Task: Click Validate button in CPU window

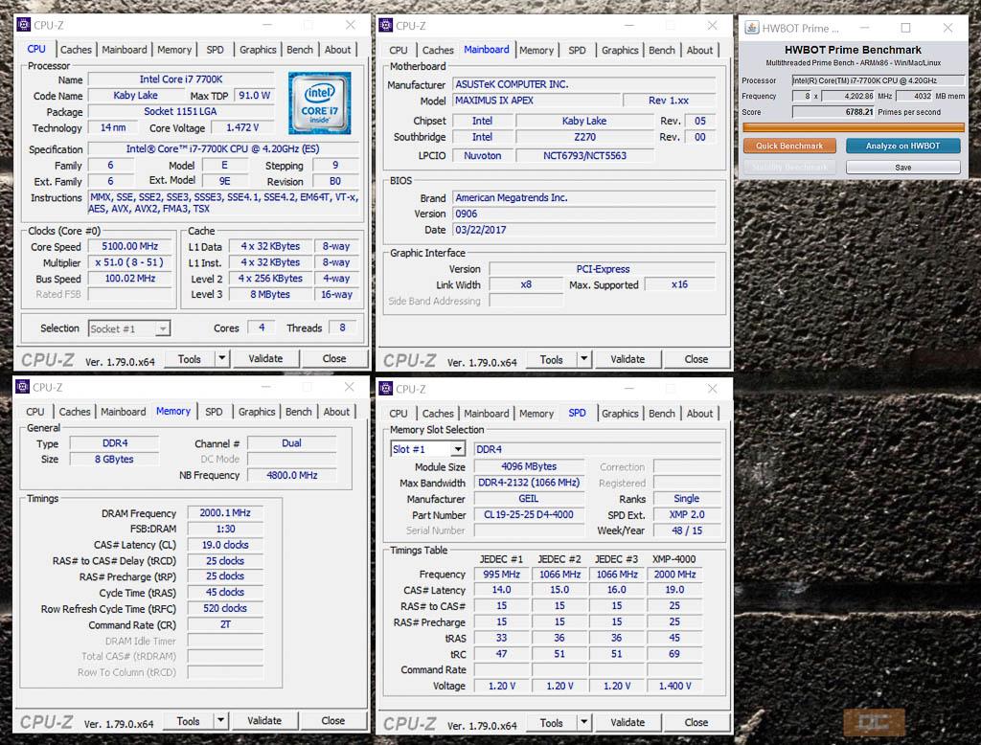Action: [x=266, y=358]
